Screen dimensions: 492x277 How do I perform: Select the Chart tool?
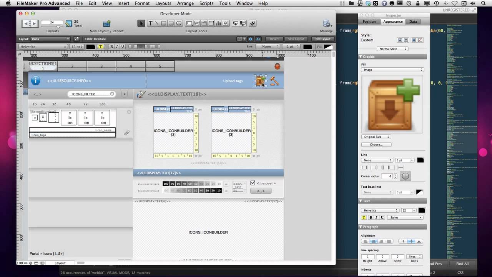click(218, 23)
